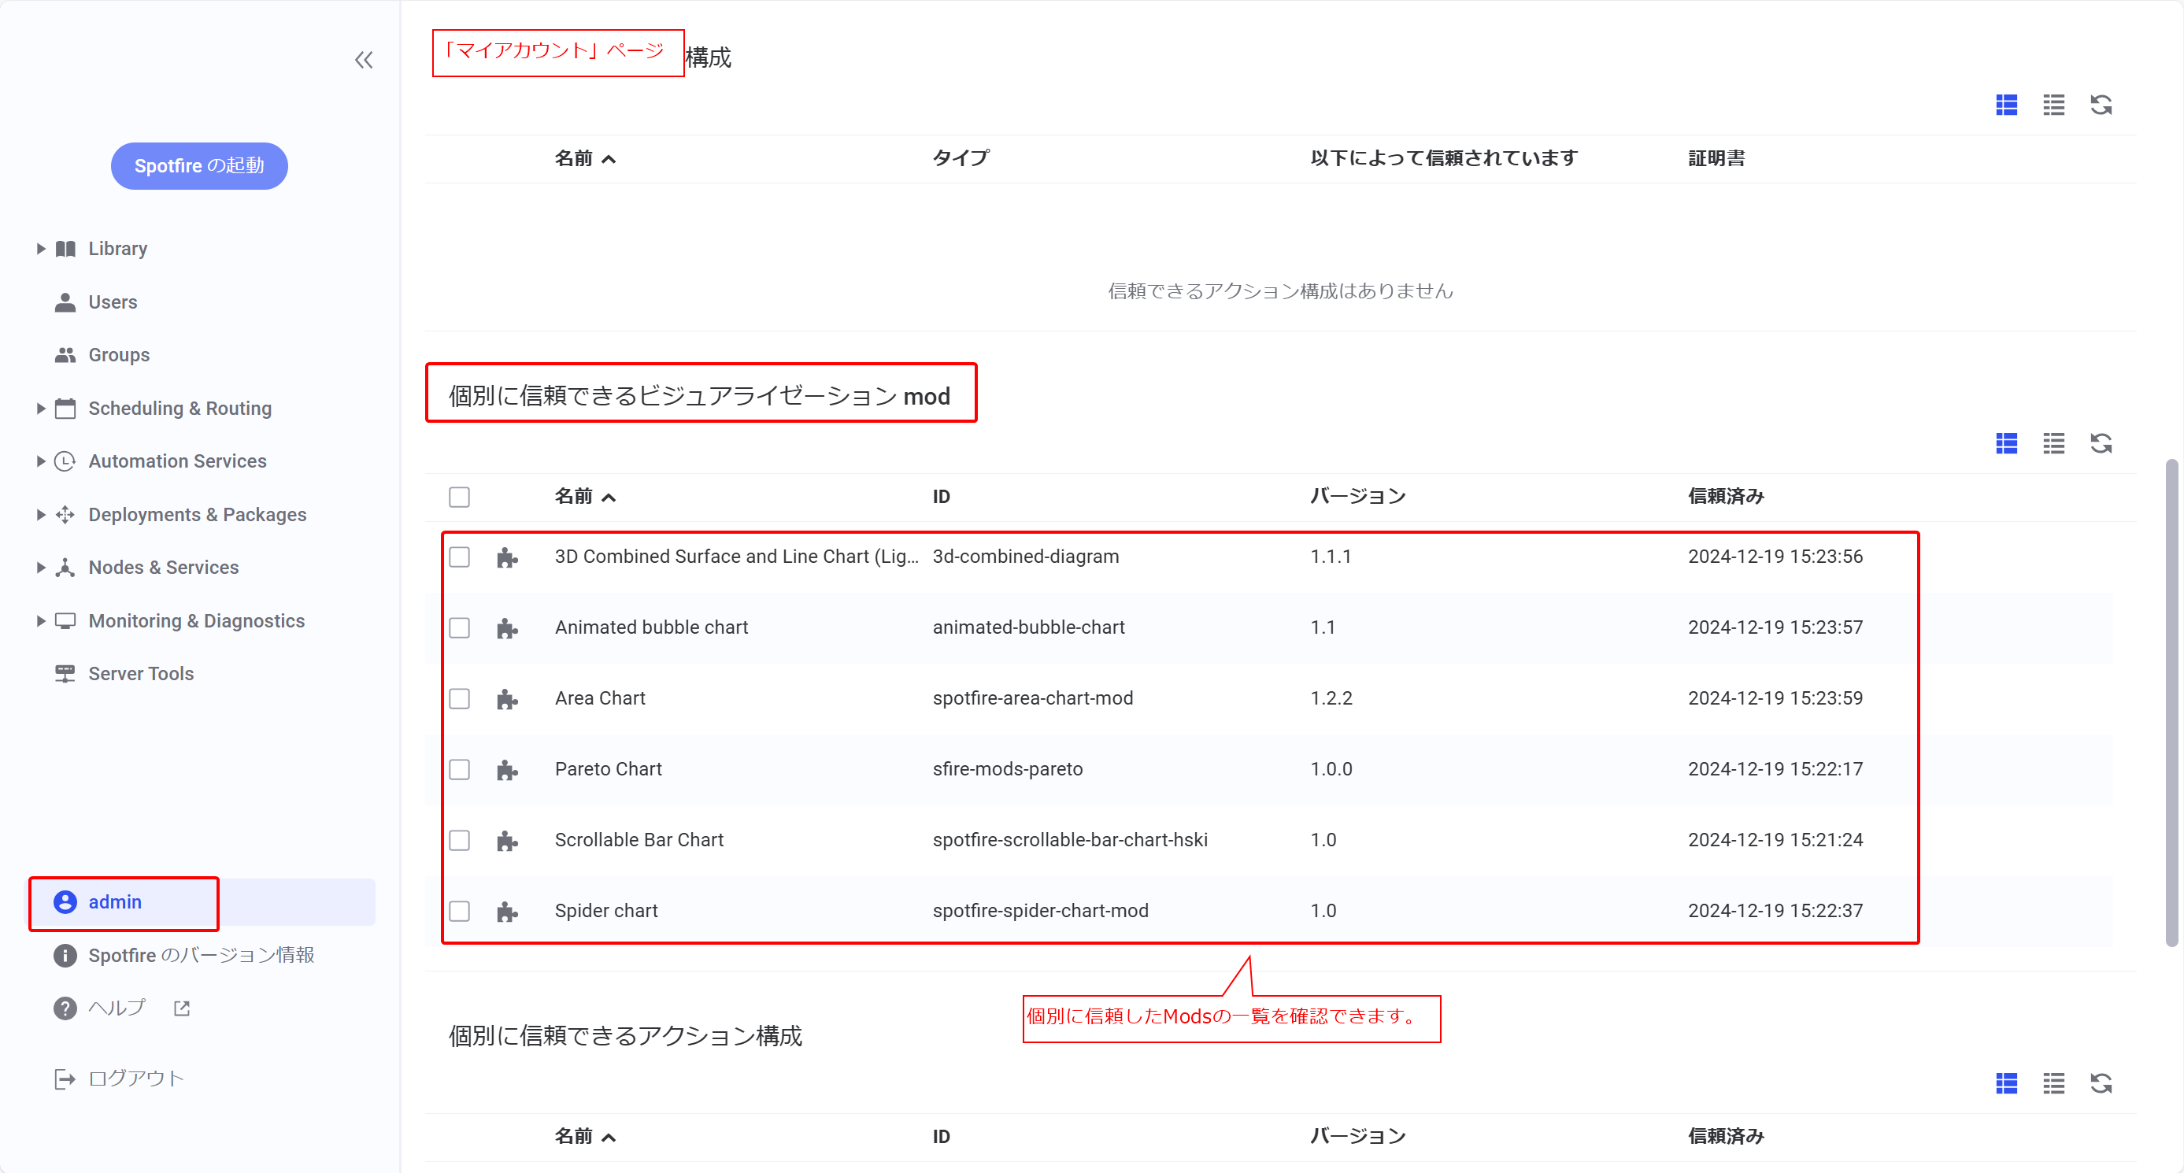Viewport: 2184px width, 1173px height.
Task: Select text 'spotfire-scrollable-bar-chart-hski'
Action: click(1070, 840)
